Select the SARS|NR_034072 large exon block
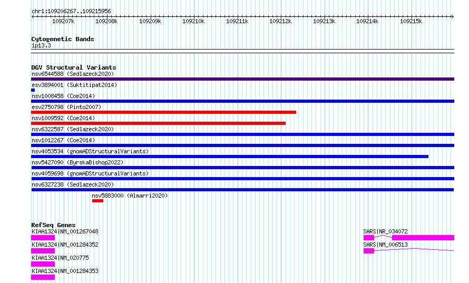Image resolution: width=469 pixels, height=283 pixels. point(423,238)
